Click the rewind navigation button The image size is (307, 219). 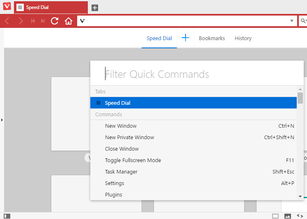[x=33, y=21]
